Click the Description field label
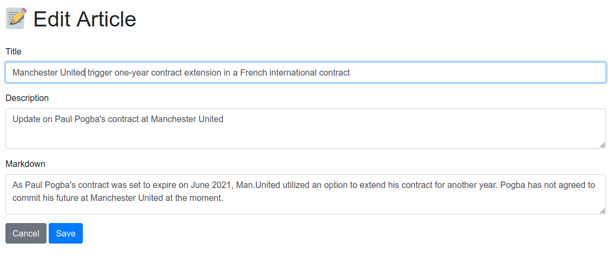 pyautogui.click(x=27, y=98)
